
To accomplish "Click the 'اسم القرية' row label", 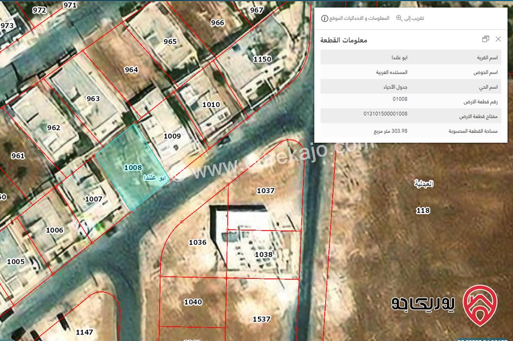I will 487,57.
